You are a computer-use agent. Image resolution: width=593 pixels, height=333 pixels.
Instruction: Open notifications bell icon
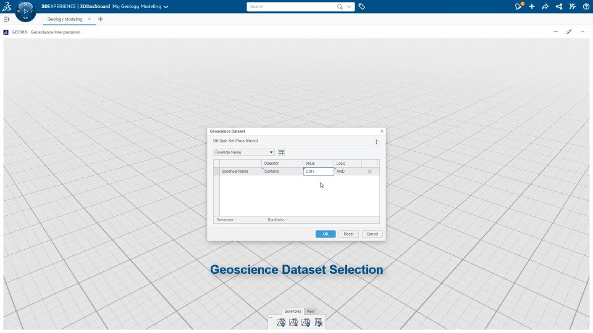tap(518, 6)
